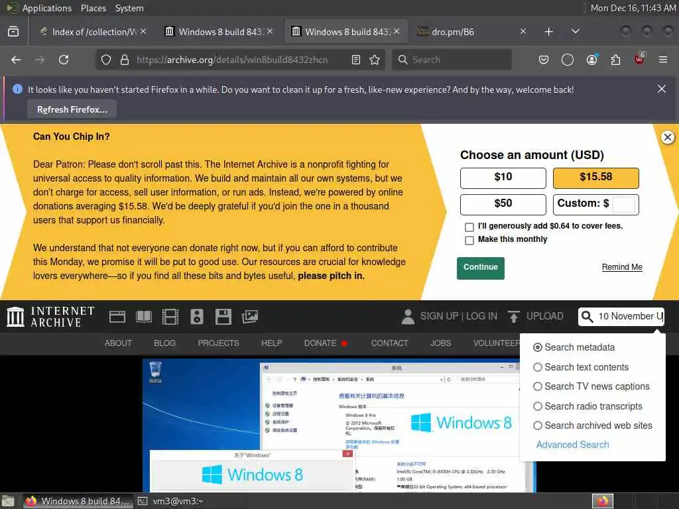Open the Software floppy disk icon

pos(223,317)
